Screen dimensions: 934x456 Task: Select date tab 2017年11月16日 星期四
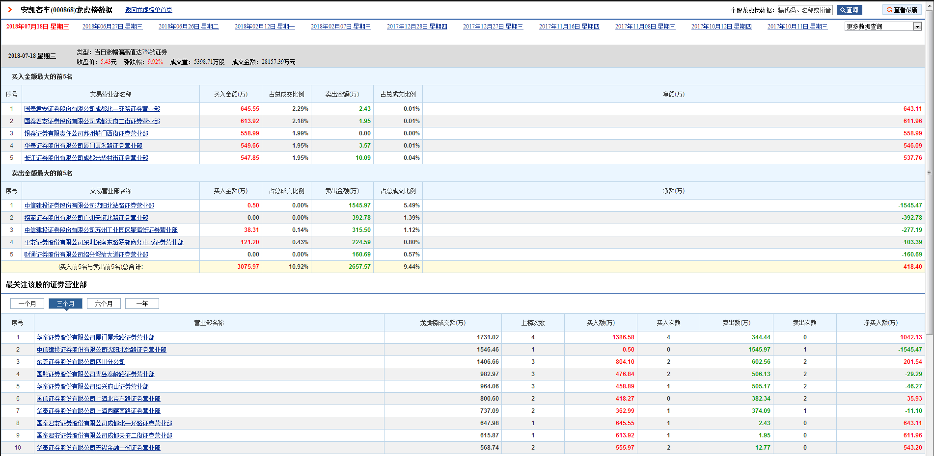[x=569, y=26]
